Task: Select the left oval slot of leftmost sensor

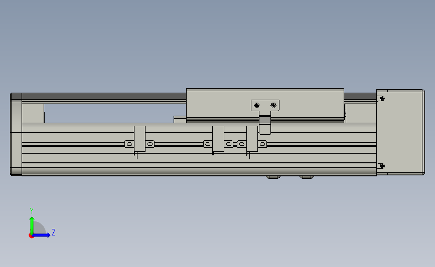Action: [x=129, y=144]
